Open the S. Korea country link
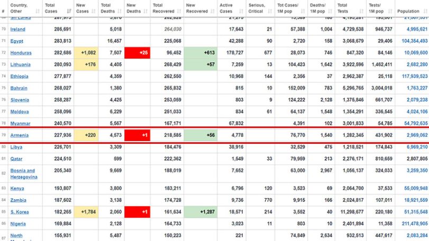The width and height of the screenshot is (429, 241). point(20,212)
